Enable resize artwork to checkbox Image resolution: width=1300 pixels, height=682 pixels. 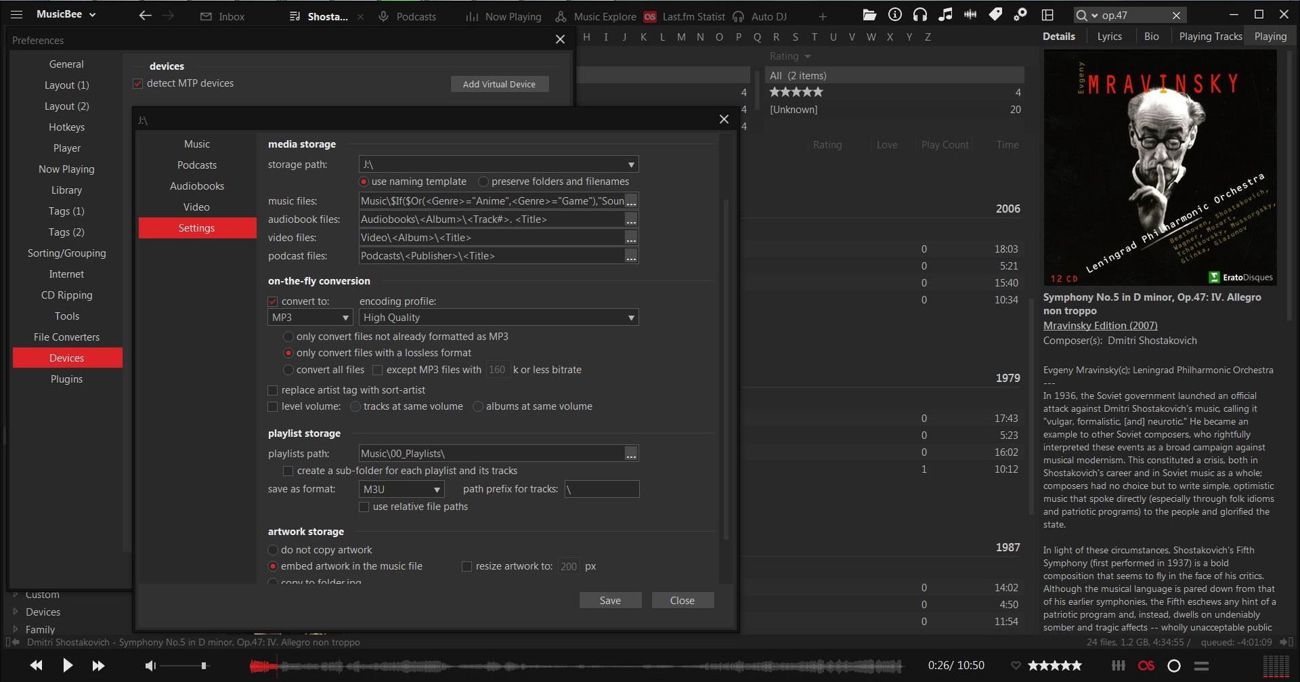(x=467, y=566)
